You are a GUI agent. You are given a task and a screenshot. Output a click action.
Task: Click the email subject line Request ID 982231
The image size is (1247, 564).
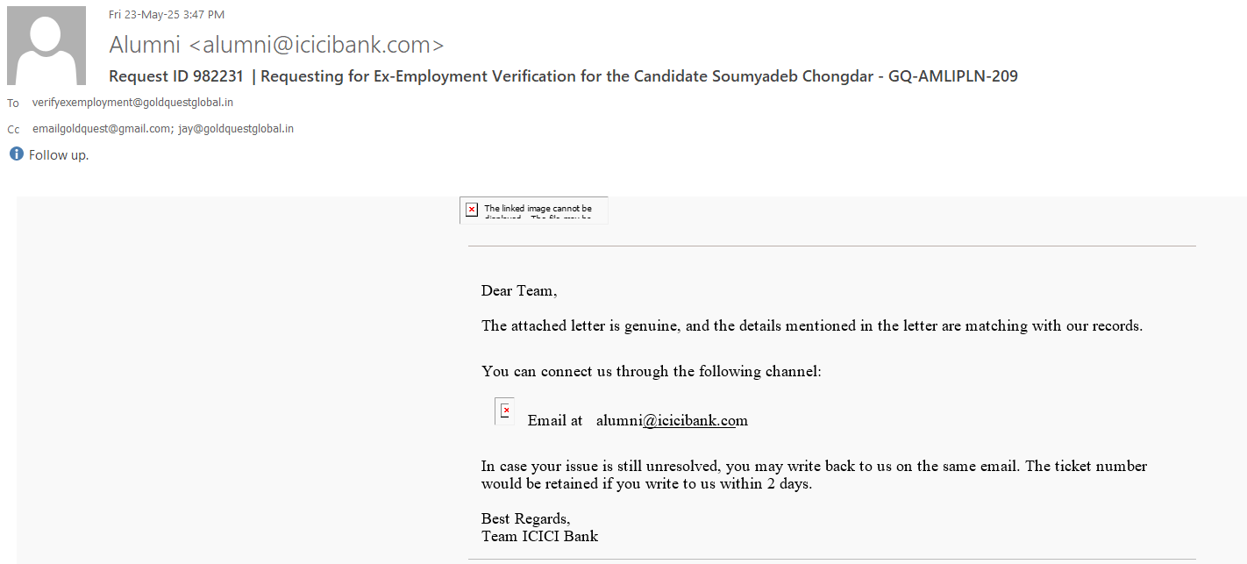click(563, 76)
